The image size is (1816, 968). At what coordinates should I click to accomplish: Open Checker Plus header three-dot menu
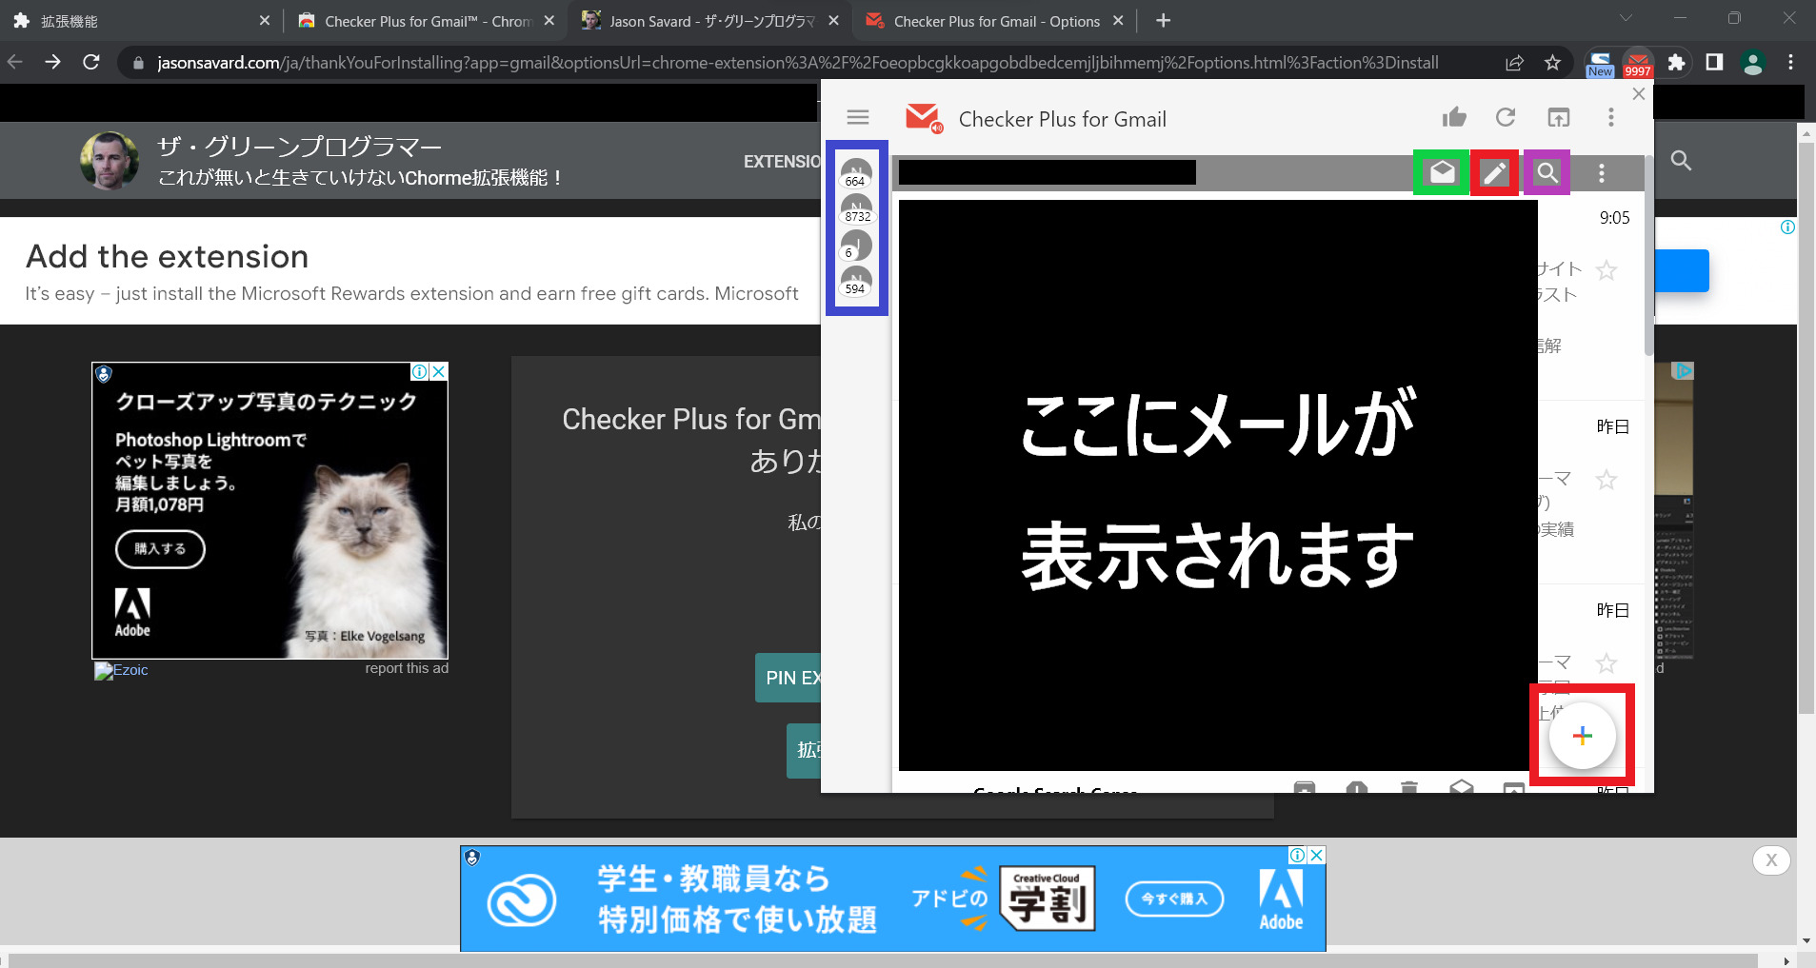tap(1611, 117)
